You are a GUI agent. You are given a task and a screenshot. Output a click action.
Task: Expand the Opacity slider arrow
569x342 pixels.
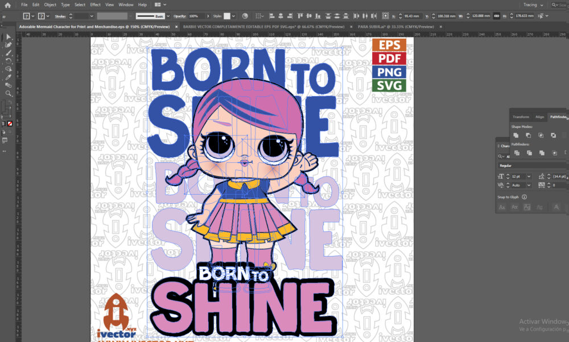click(208, 16)
